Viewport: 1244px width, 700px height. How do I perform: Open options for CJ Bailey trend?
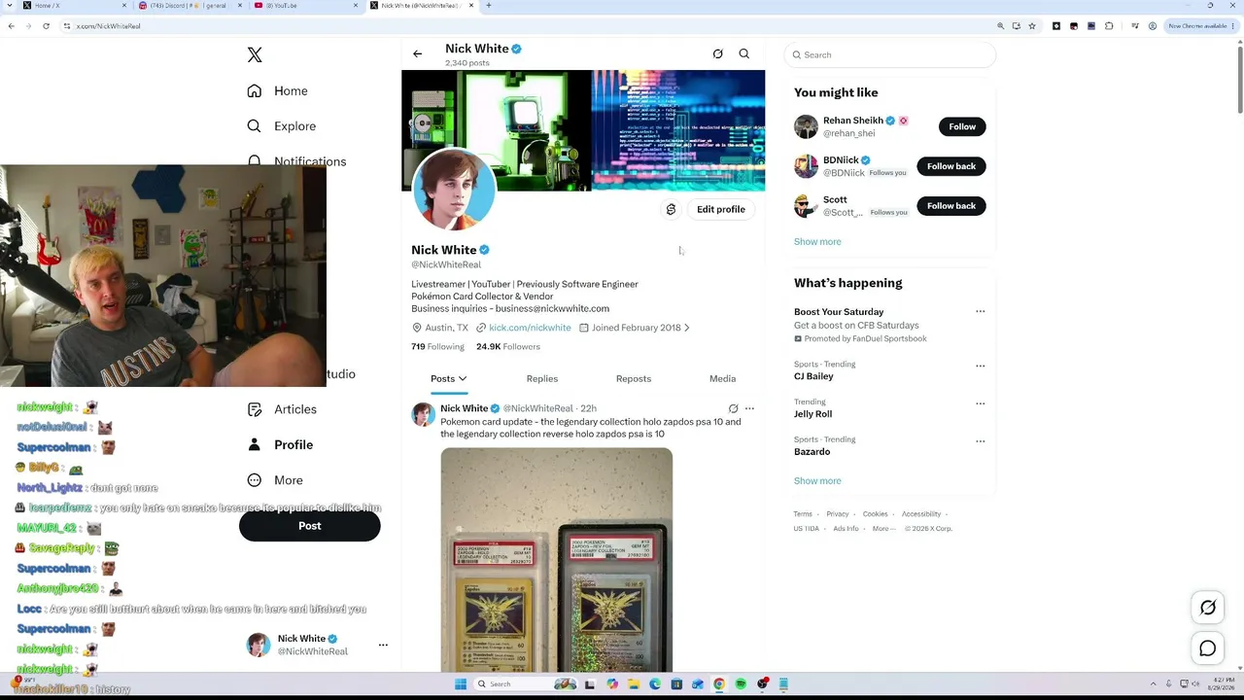(980, 367)
